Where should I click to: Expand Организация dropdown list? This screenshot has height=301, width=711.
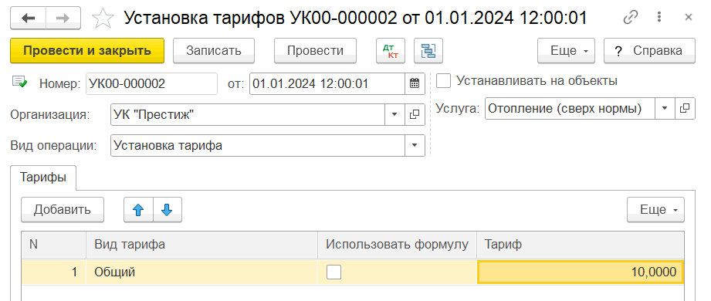(394, 114)
